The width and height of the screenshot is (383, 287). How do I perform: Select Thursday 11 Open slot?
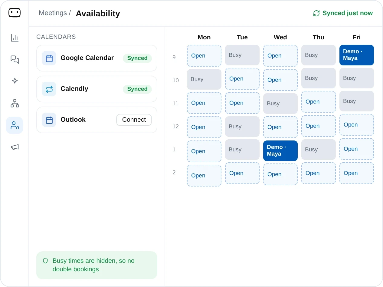pos(319,102)
